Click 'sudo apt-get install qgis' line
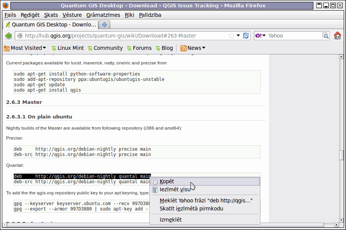This screenshot has width=346, height=230. (47, 90)
